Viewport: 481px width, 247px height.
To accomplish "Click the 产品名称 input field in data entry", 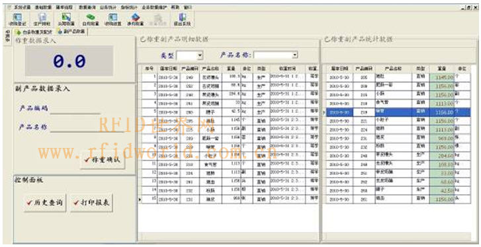I will (87, 127).
